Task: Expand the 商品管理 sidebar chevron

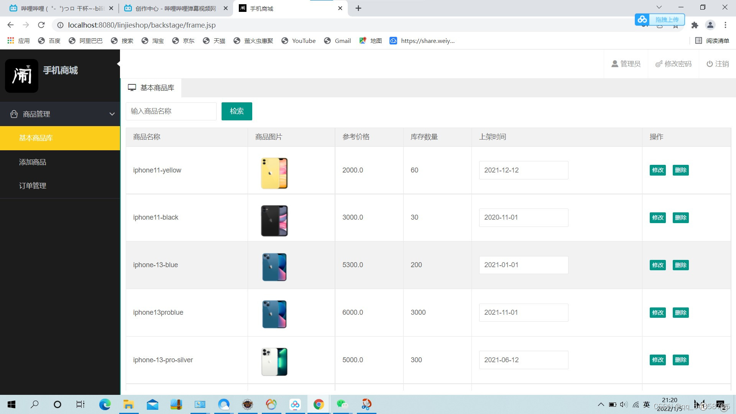Action: coord(112,114)
